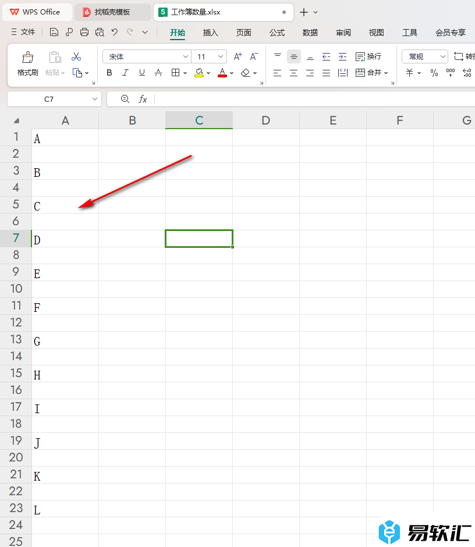Open font name 宋体 dropdown
Screen dimensions: 475x547
point(185,56)
